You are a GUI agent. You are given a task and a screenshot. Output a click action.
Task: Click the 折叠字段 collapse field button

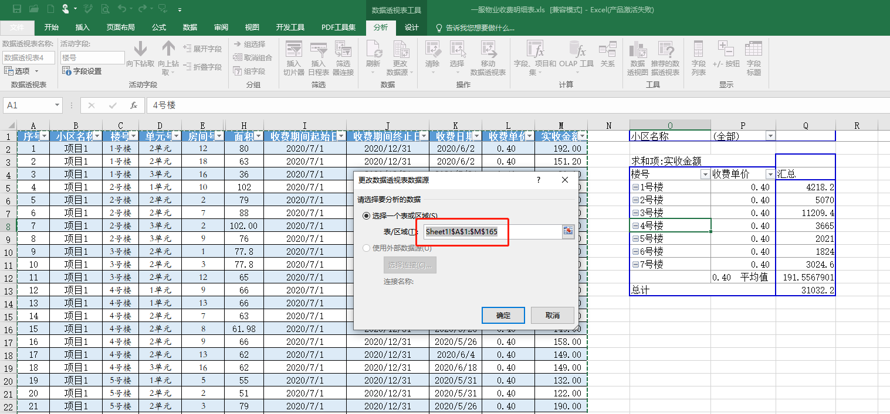[202, 67]
